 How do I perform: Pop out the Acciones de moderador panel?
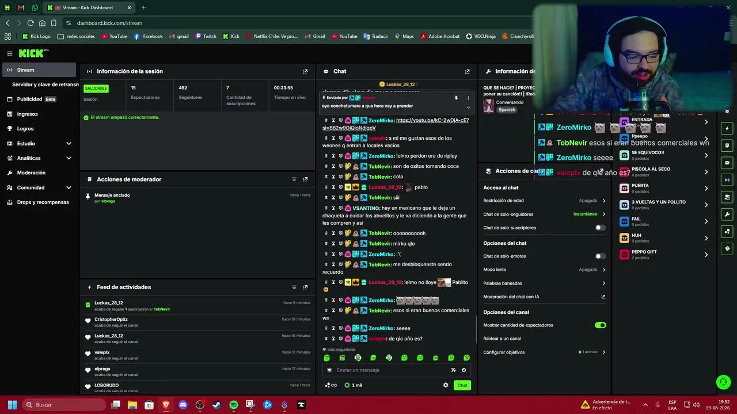(305, 179)
